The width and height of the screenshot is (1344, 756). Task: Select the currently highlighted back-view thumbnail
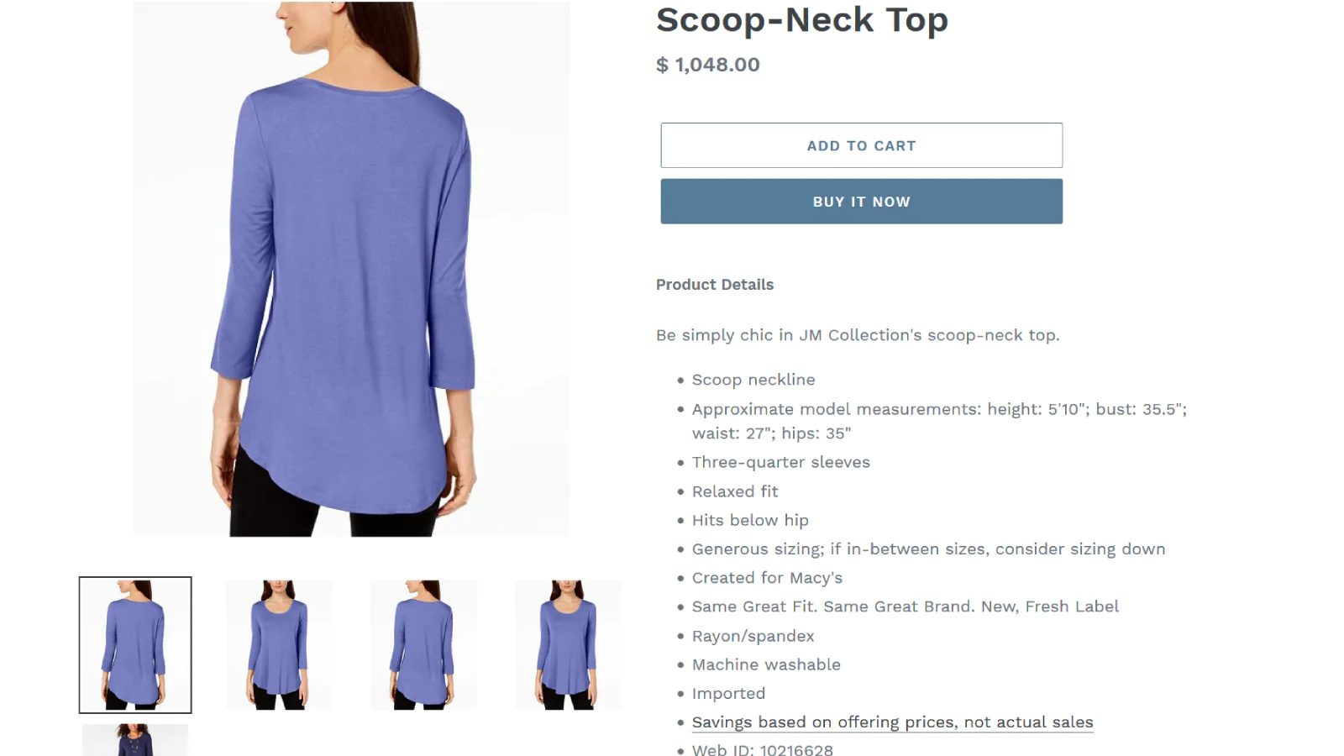(x=135, y=645)
